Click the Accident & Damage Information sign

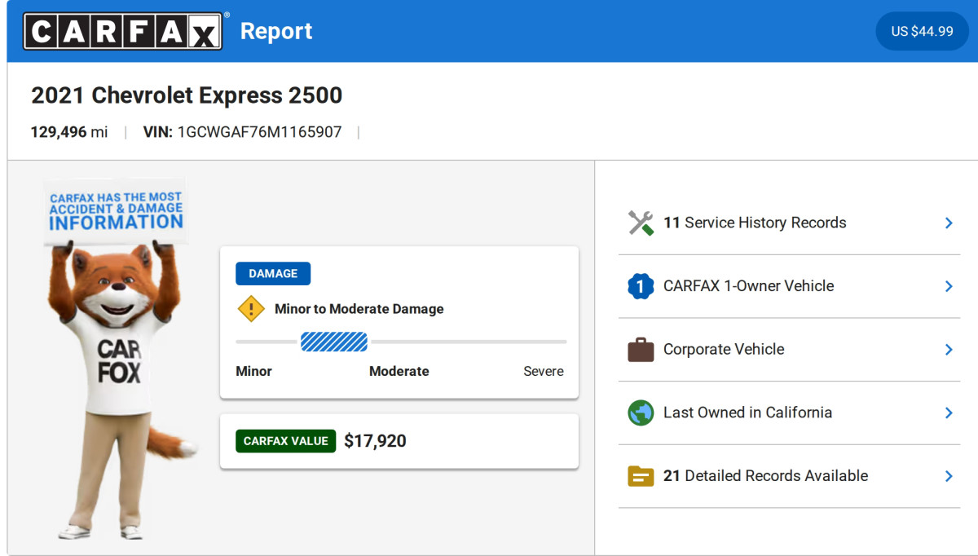[x=116, y=211]
